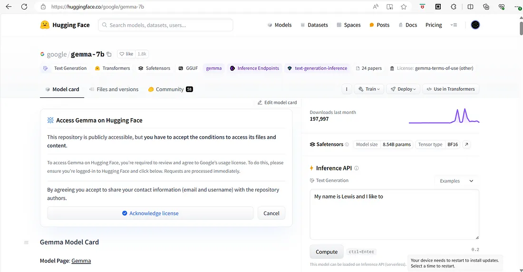
Task: Click the BF16 tensor type value
Action: click(453, 144)
